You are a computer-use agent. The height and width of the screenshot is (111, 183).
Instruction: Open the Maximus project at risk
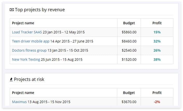[19, 102]
